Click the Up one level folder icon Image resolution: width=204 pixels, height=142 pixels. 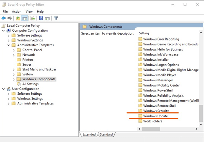[18, 18]
